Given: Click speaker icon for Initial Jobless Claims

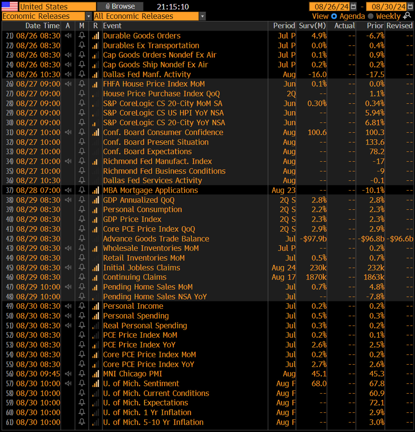Looking at the screenshot, I should [x=68, y=267].
